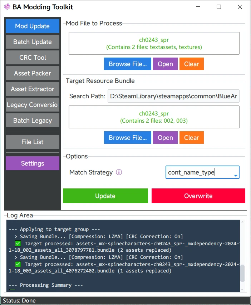Viewport: 251px width, 305px height.
Task: Browse for a mod file to process
Action: (x=128, y=64)
